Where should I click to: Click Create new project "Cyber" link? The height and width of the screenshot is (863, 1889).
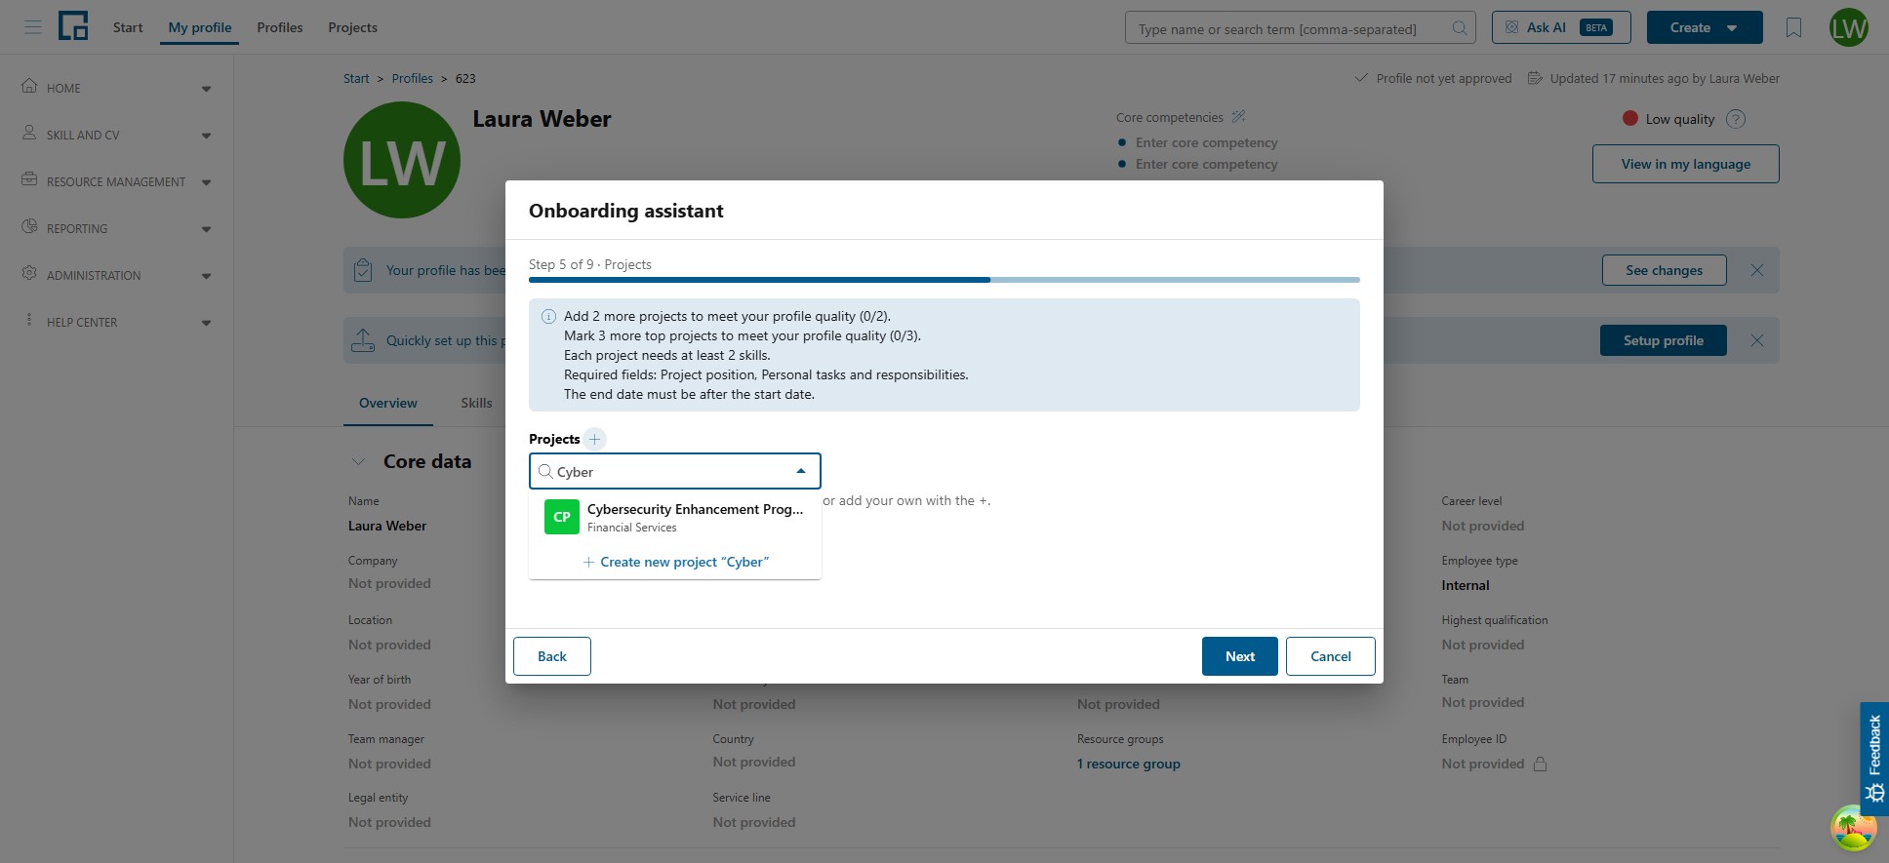pyautogui.click(x=675, y=562)
